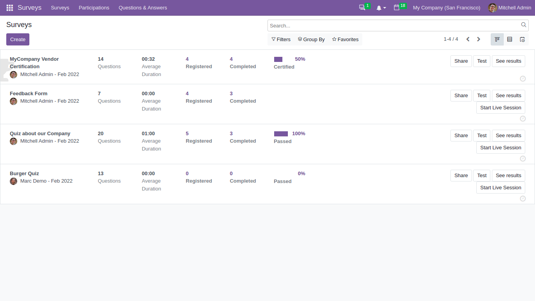Open activity clock on Feedback Form card
The image size is (535, 301).
click(x=523, y=118)
